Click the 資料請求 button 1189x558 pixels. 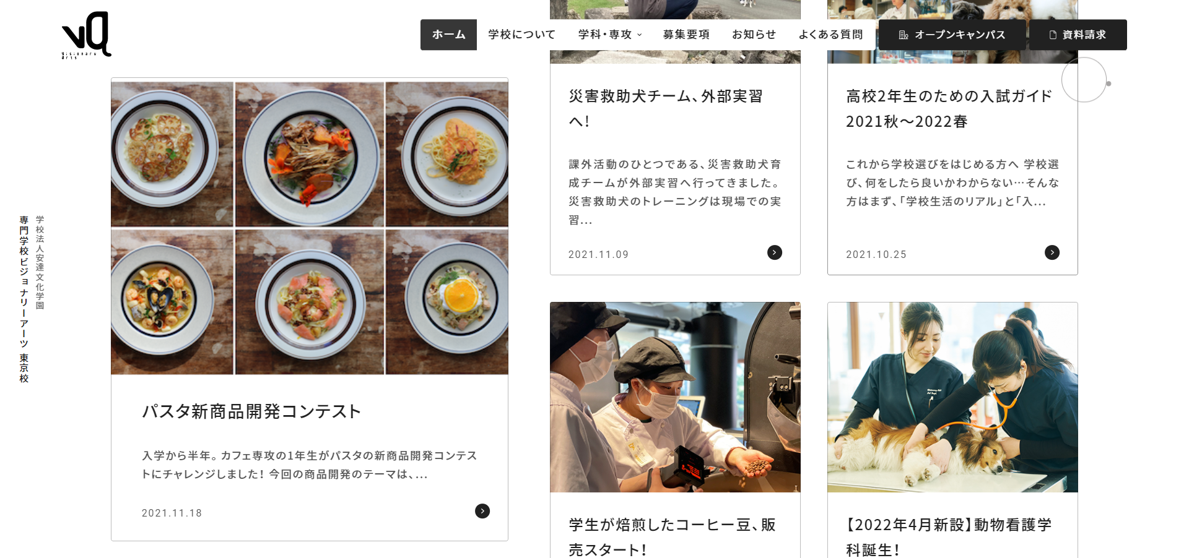click(x=1078, y=35)
